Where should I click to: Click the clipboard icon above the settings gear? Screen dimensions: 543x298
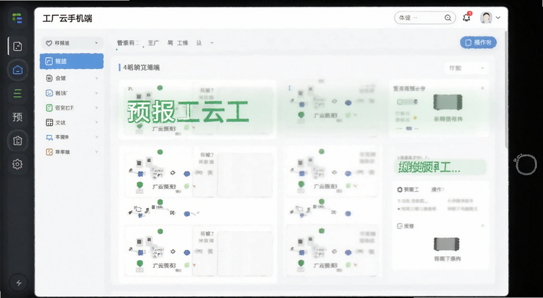click(18, 140)
